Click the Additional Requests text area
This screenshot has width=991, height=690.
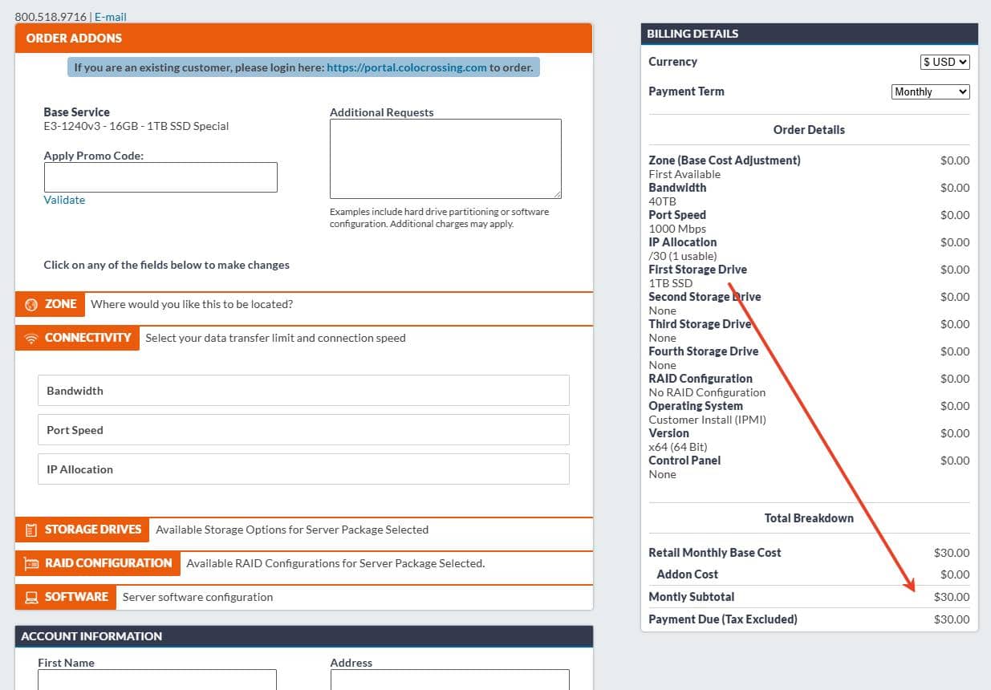click(x=445, y=159)
